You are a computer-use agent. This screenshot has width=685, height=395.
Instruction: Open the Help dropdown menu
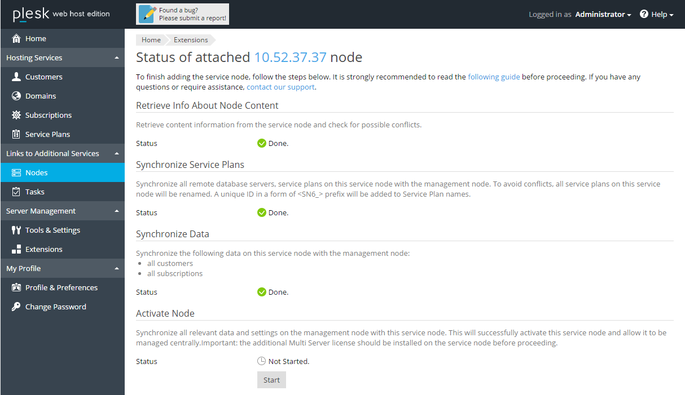(x=657, y=15)
